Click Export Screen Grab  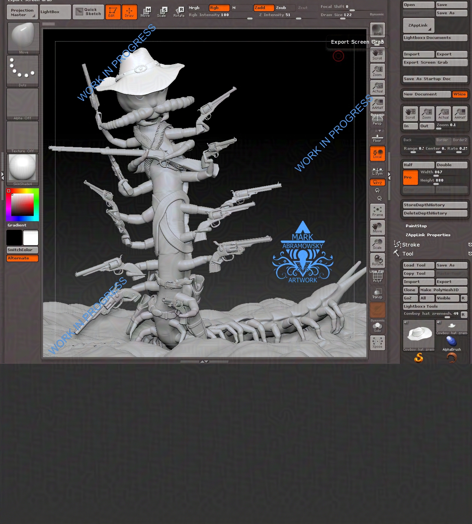[x=435, y=62]
